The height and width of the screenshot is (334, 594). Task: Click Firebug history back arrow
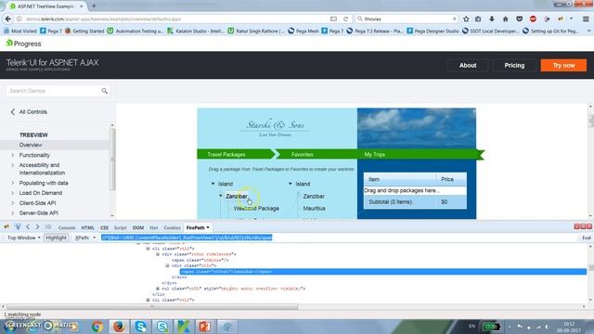28,227
